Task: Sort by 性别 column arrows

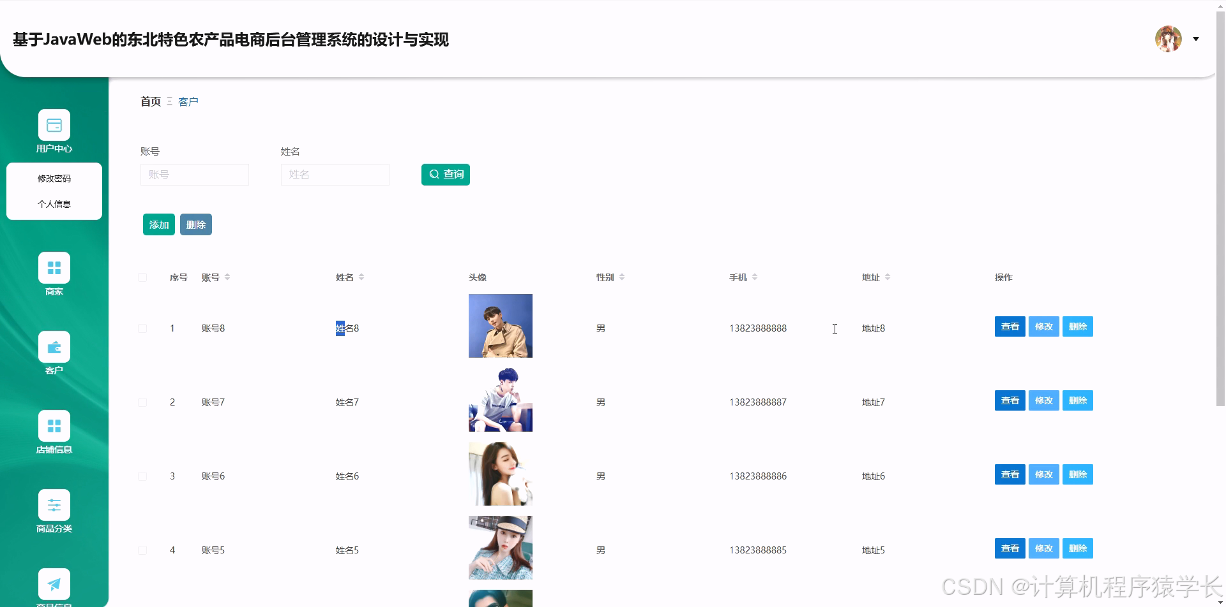Action: [x=622, y=277]
